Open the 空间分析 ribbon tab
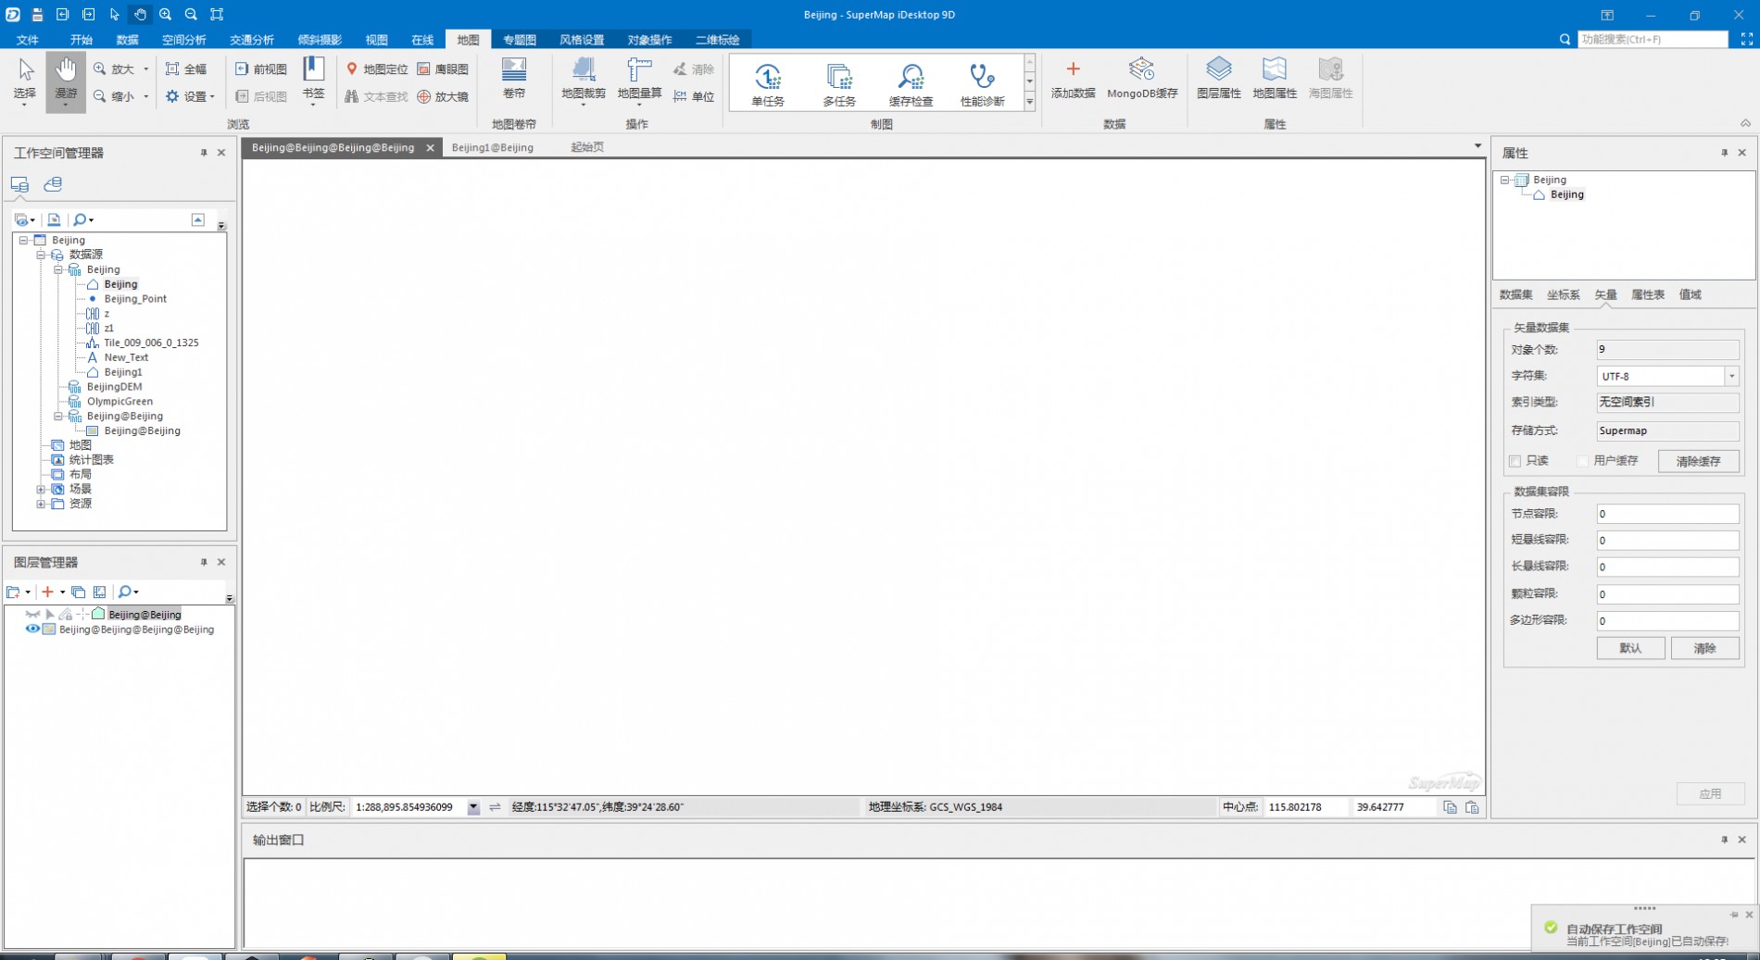This screenshot has width=1760, height=960. pyautogui.click(x=184, y=40)
